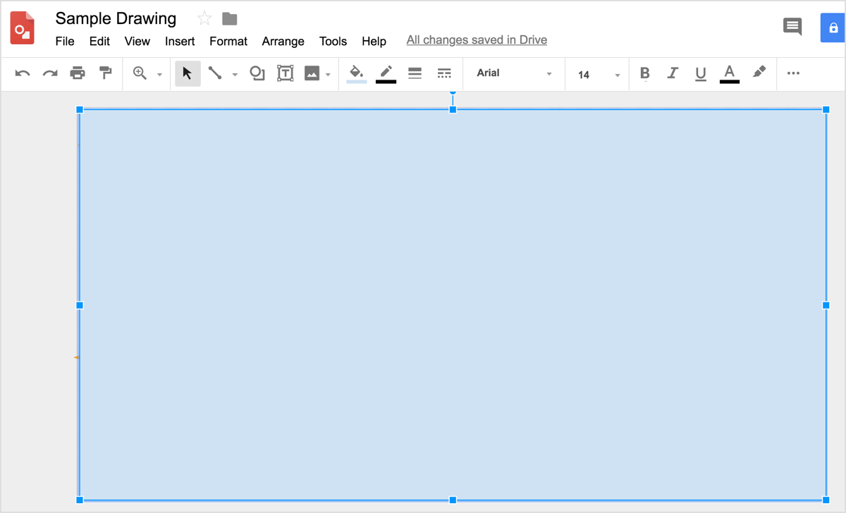
Task: Toggle Bold formatting
Action: click(644, 73)
